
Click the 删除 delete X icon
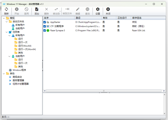point(46,9)
